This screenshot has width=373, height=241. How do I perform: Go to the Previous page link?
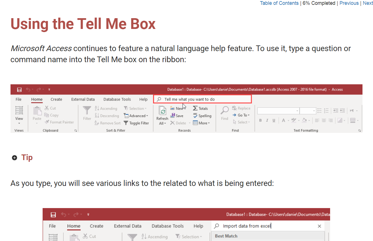pos(349,3)
